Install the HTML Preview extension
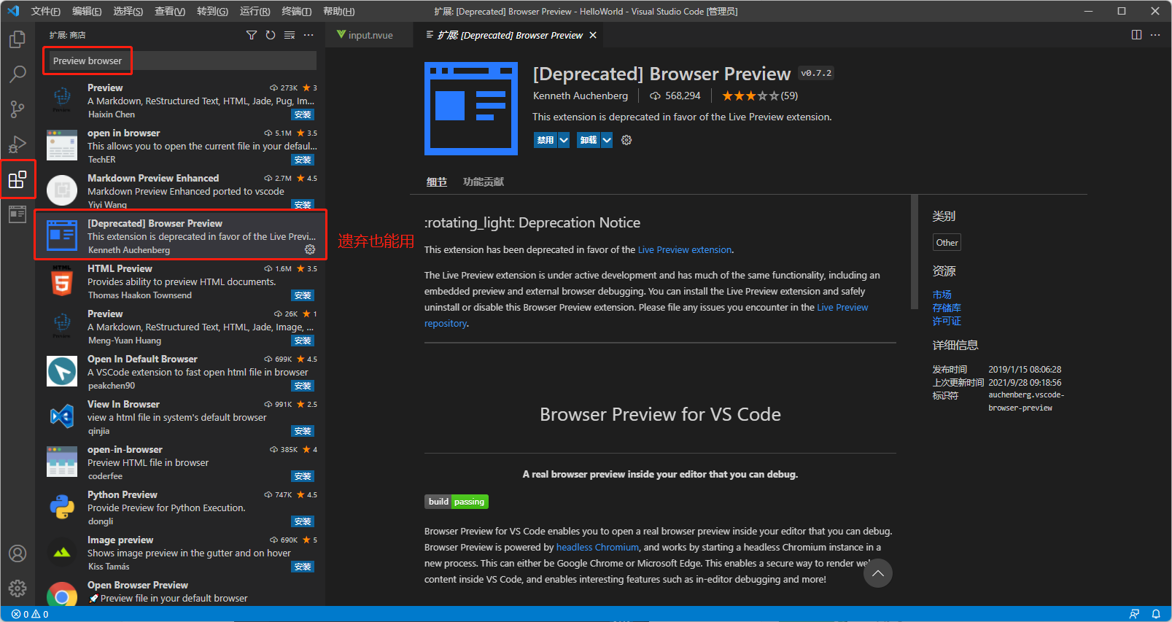Viewport: 1172px width, 622px height. point(303,295)
